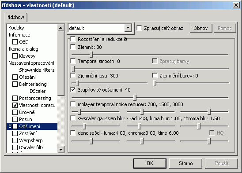Click the gaussian luma blur slider thumb

pos(140,126)
